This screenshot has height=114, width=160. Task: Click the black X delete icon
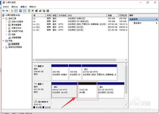[x=33, y=11]
